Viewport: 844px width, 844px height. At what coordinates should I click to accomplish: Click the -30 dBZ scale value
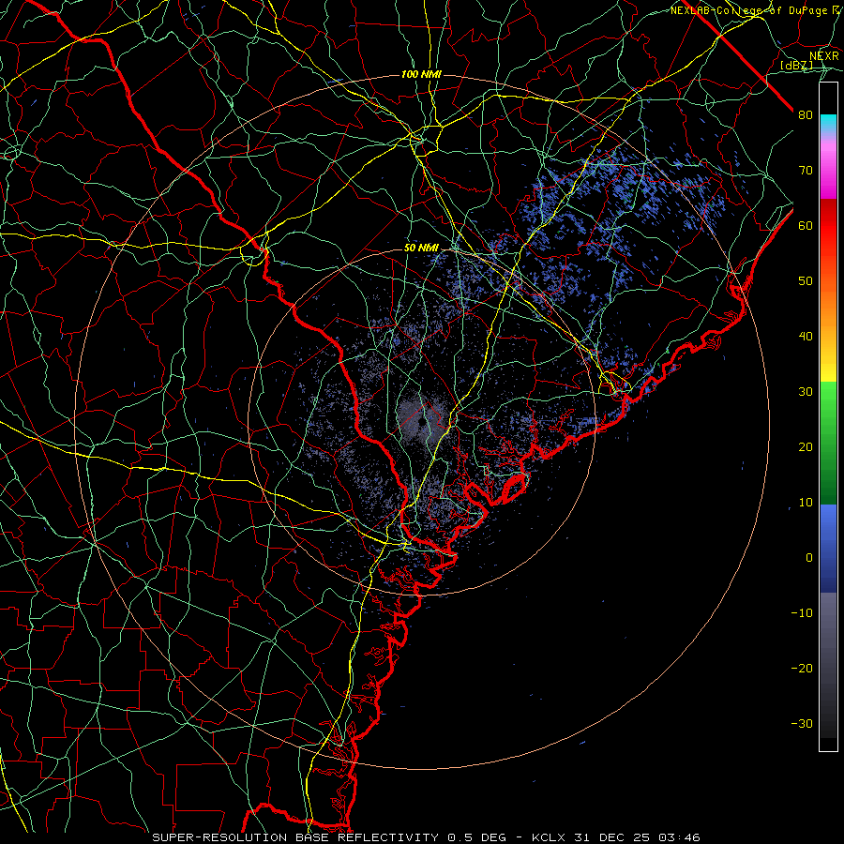(x=802, y=723)
